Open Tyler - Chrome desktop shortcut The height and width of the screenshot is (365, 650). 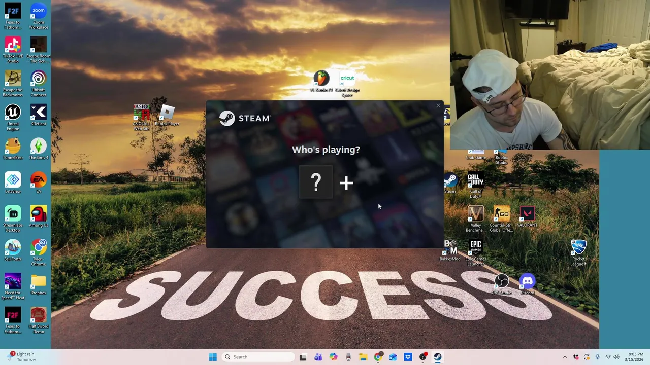(x=38, y=253)
